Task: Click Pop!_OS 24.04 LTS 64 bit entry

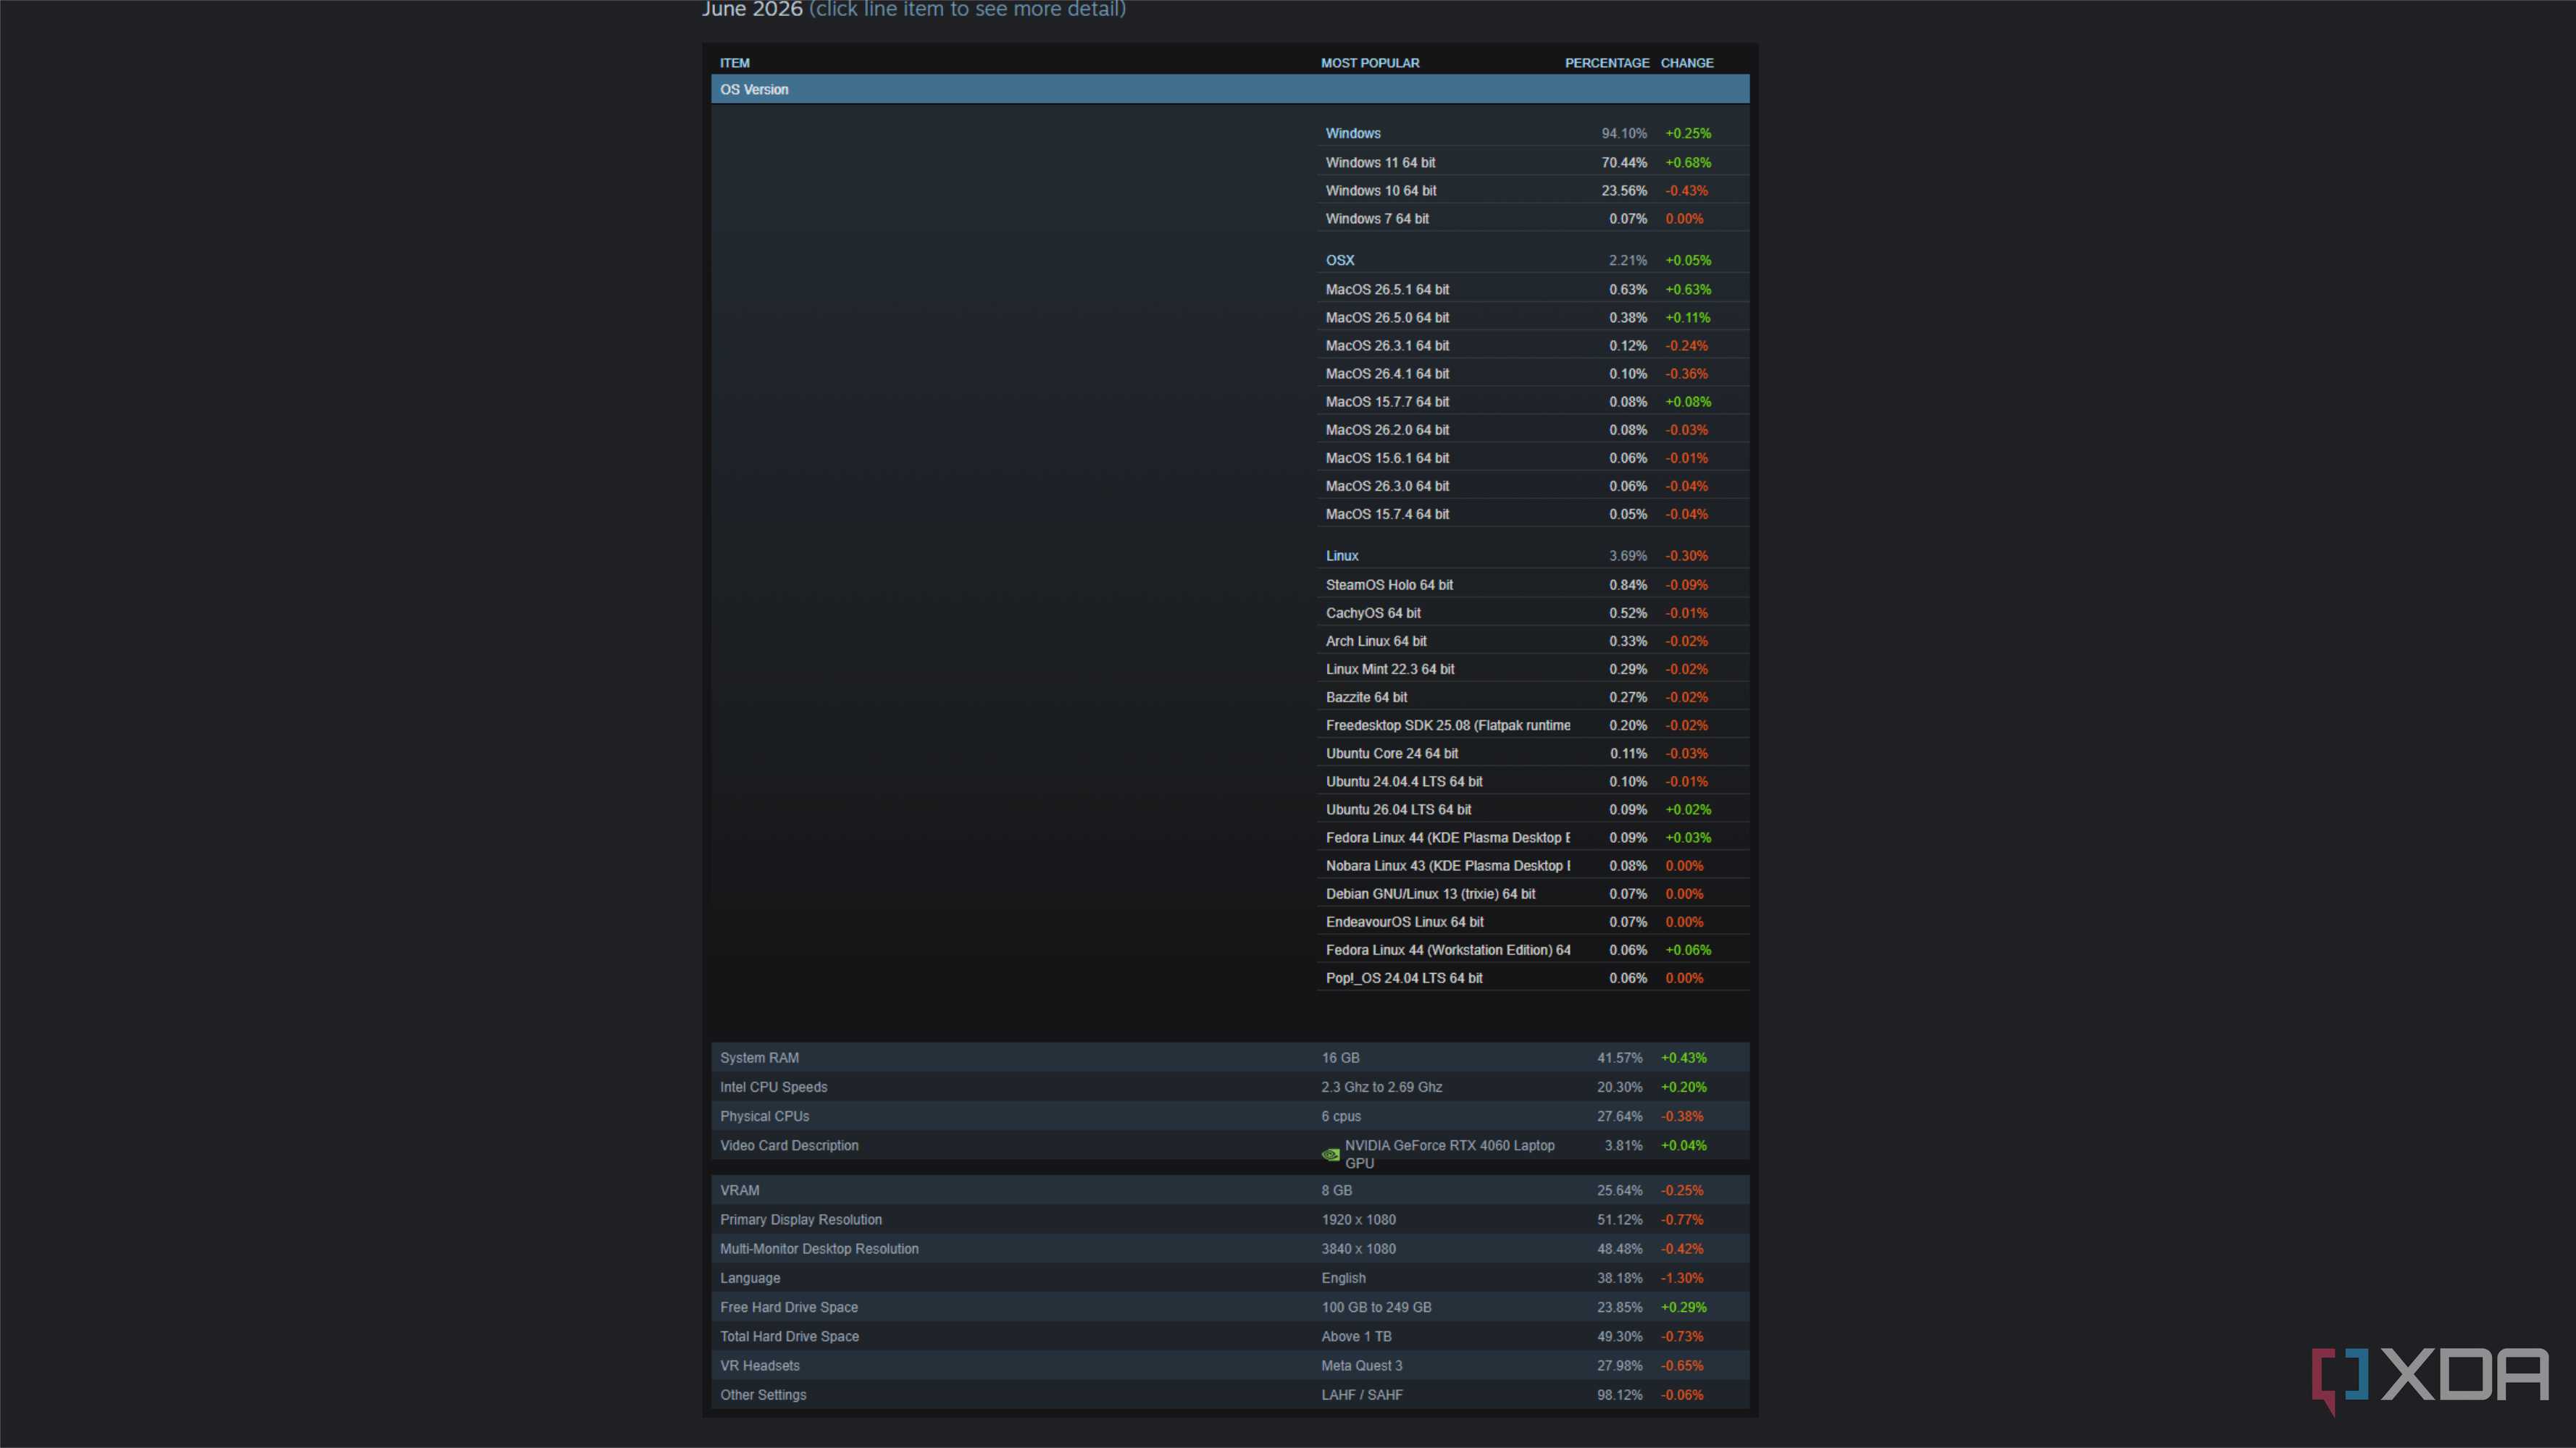Action: point(1533,977)
